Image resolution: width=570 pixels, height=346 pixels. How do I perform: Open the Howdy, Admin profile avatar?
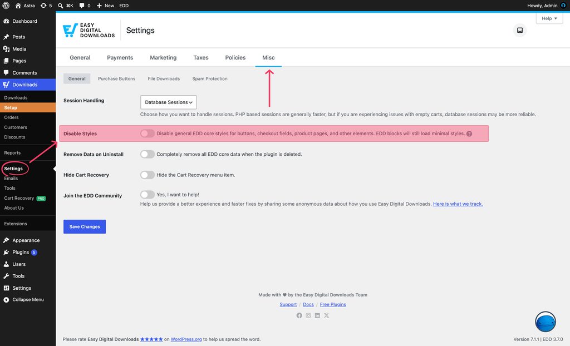tap(563, 6)
